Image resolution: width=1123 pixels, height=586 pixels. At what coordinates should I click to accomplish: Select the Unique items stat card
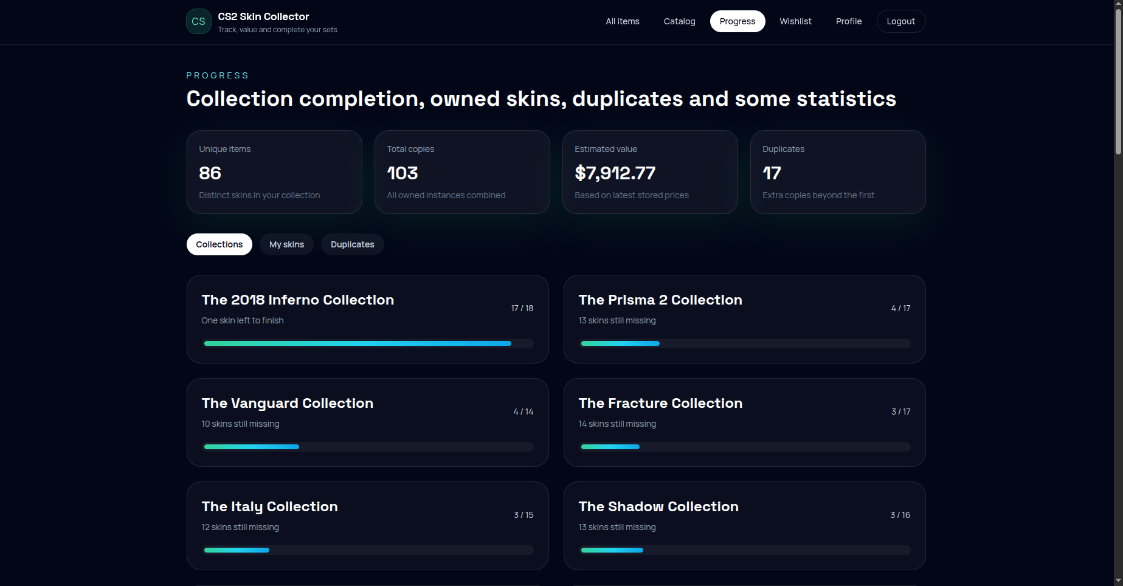click(x=274, y=172)
